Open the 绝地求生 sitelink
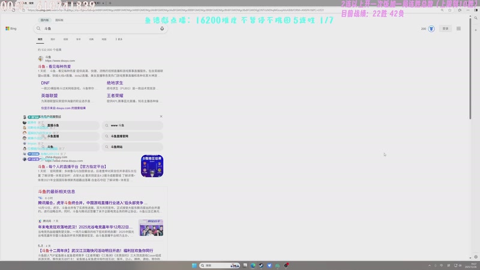The image size is (480, 270). pyautogui.click(x=115, y=83)
